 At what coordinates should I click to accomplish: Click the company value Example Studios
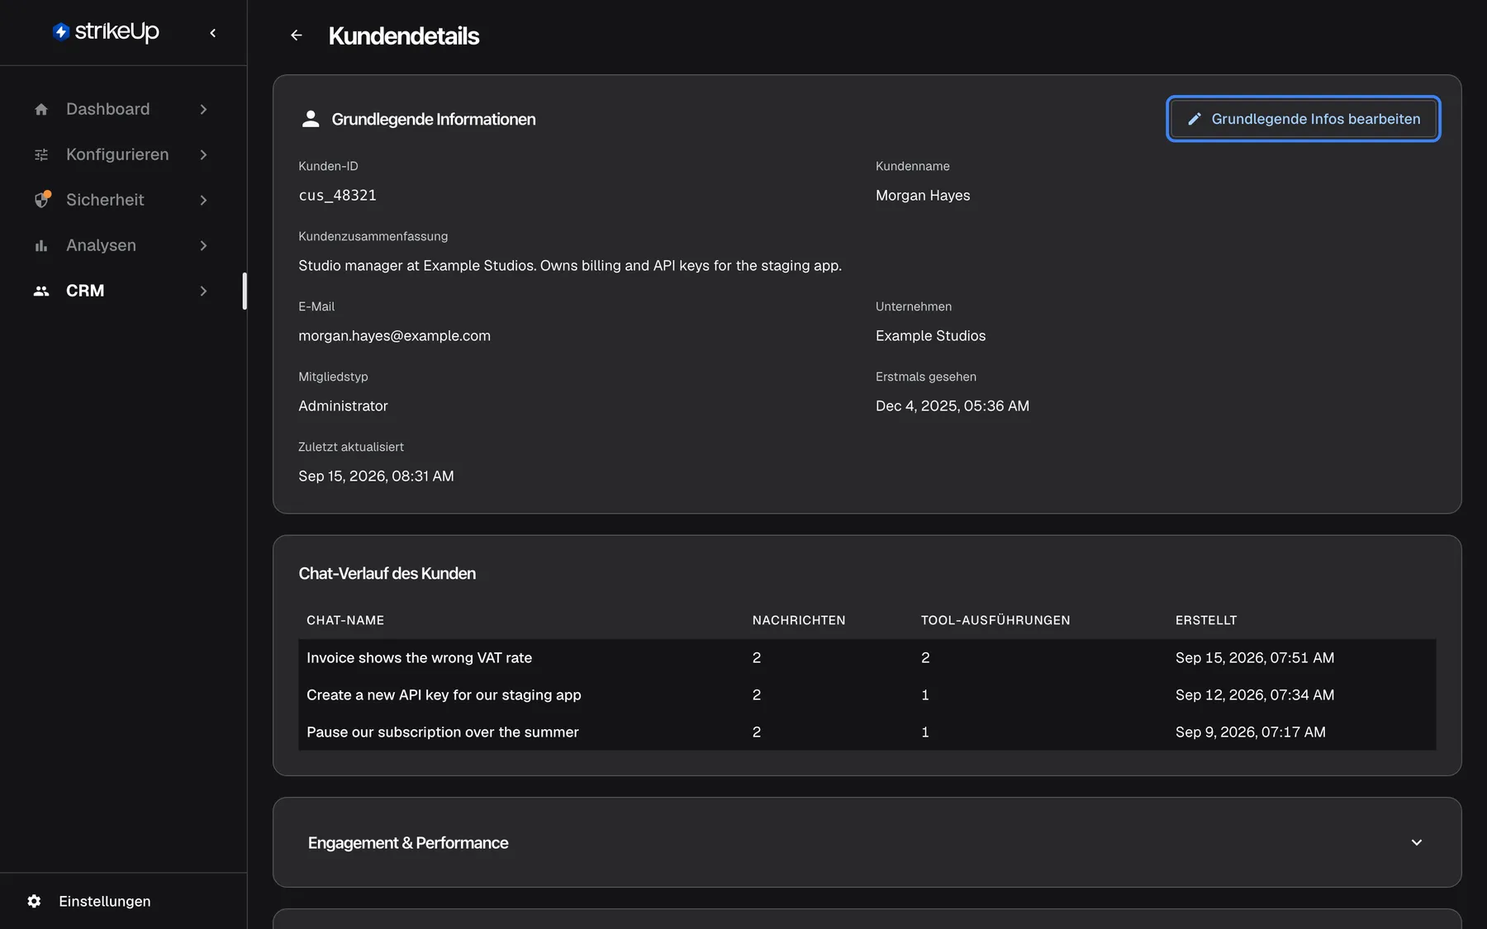[x=930, y=335]
